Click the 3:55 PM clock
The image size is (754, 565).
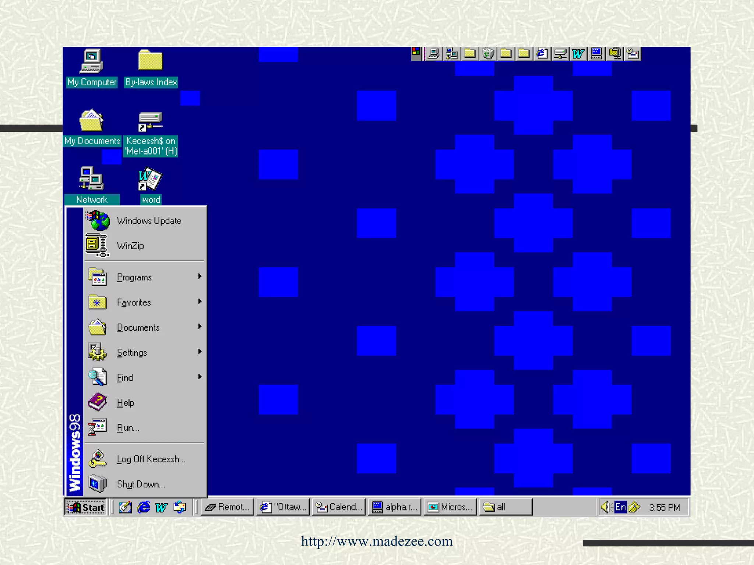coord(664,508)
